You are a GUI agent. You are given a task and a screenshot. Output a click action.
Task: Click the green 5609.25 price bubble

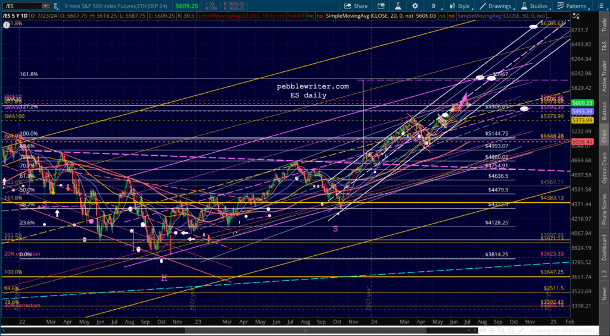[582, 103]
